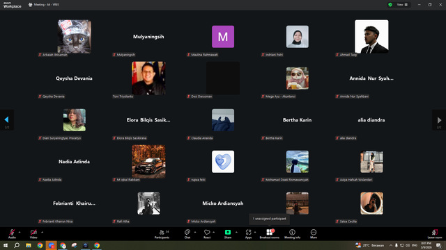Click Qeysha Devania name tile
The height and width of the screenshot is (250, 446).
coord(75,78)
